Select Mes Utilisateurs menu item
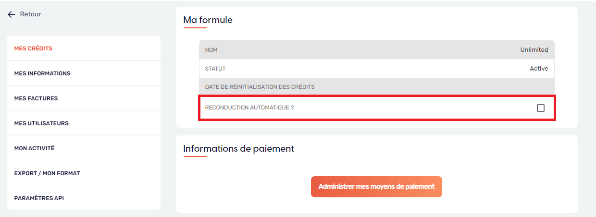 pyautogui.click(x=41, y=123)
